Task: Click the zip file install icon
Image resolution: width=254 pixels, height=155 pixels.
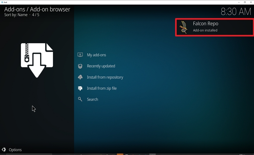Action: click(80, 88)
